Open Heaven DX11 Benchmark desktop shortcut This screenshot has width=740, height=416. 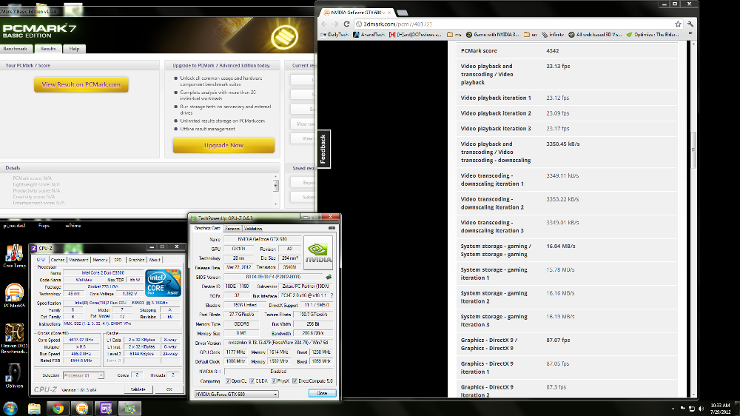tap(14, 338)
